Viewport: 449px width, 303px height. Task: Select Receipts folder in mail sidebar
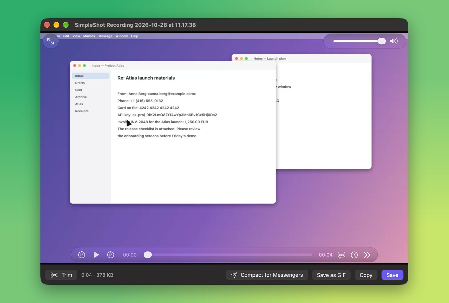[82, 111]
